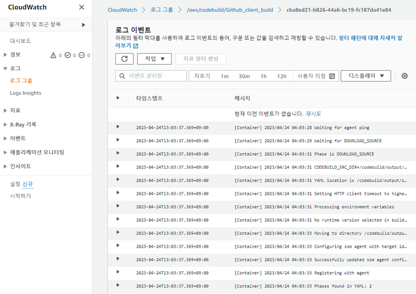The width and height of the screenshot is (416, 294).
Task: Select the 12h time range
Action: (x=282, y=76)
